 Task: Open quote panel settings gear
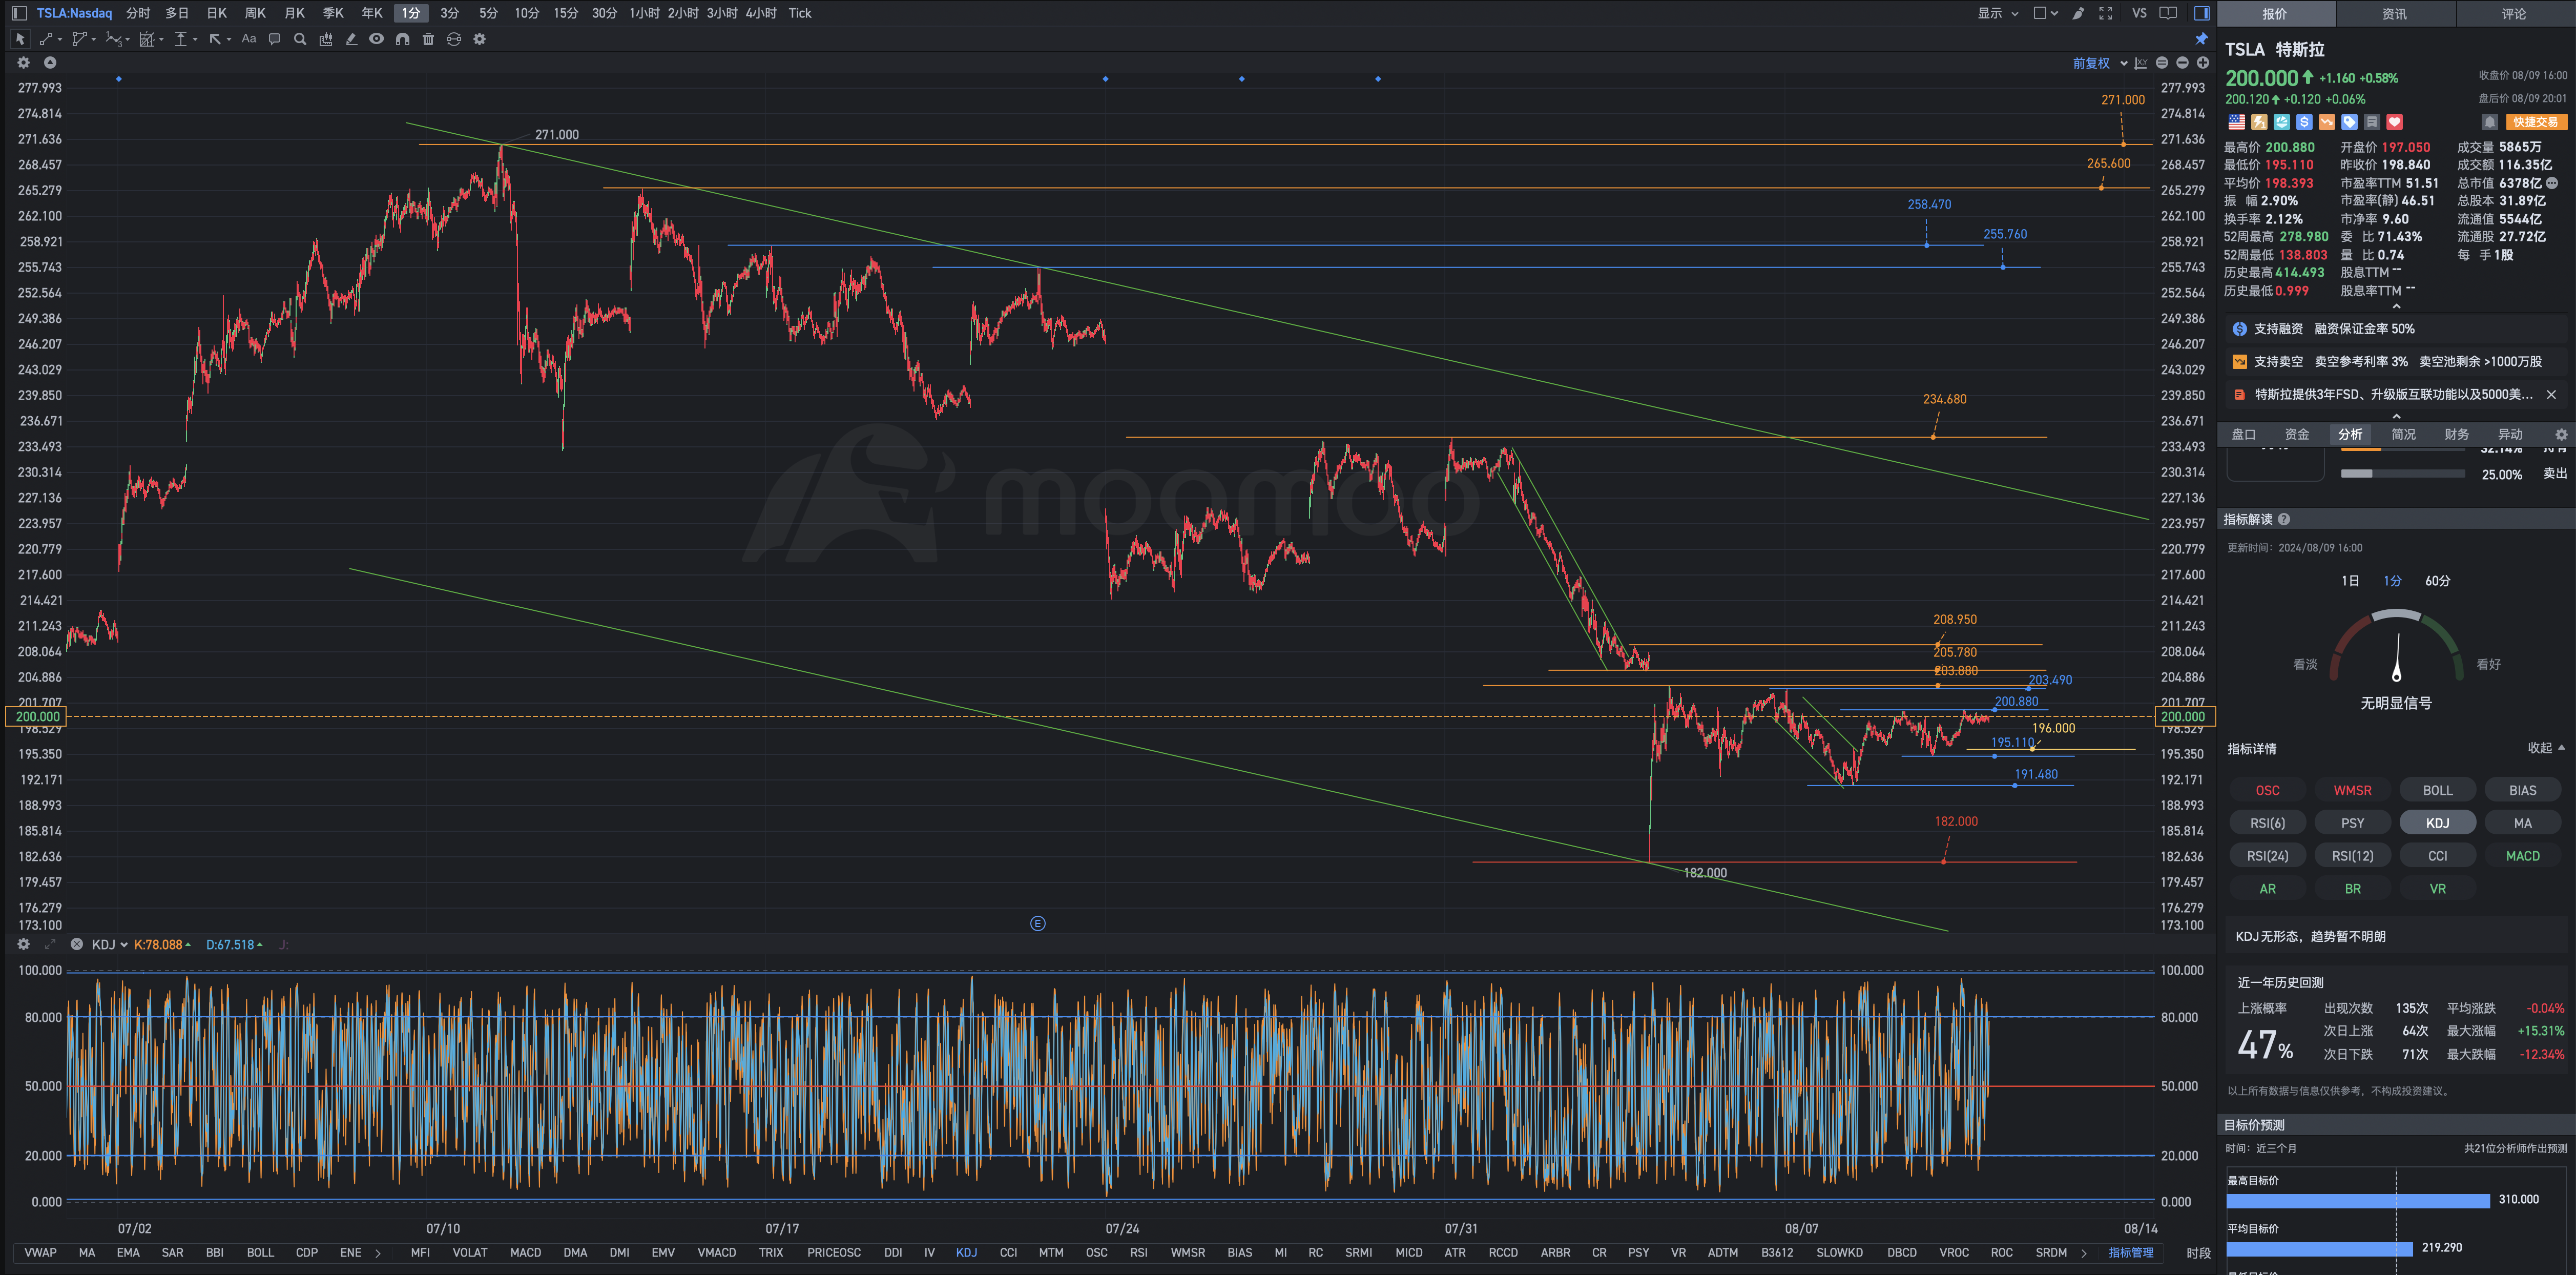[2561, 434]
